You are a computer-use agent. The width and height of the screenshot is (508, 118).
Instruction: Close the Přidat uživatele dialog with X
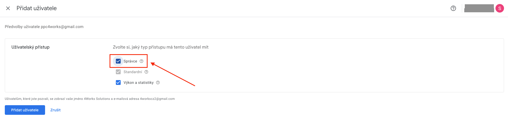8,8
